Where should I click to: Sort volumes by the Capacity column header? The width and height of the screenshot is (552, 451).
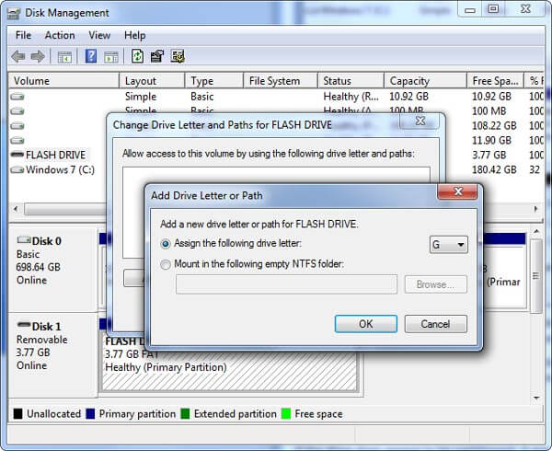coord(409,81)
